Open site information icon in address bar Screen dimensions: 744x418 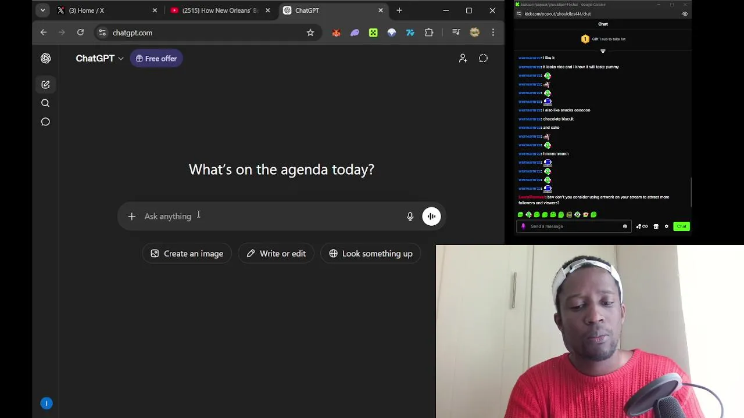[102, 33]
